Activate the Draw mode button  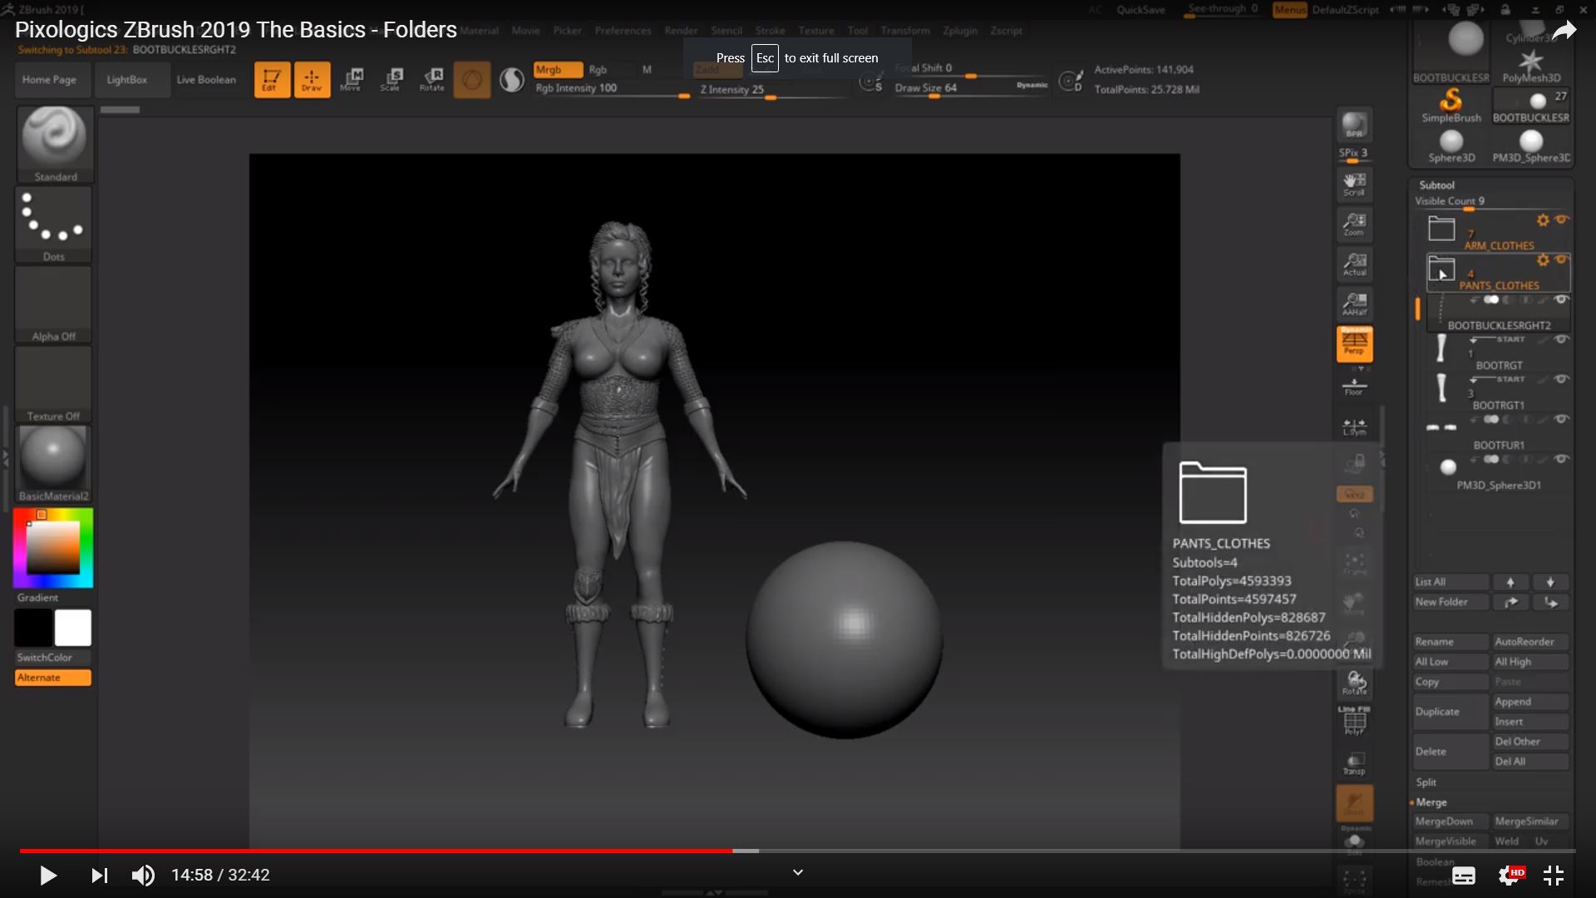[x=312, y=80]
